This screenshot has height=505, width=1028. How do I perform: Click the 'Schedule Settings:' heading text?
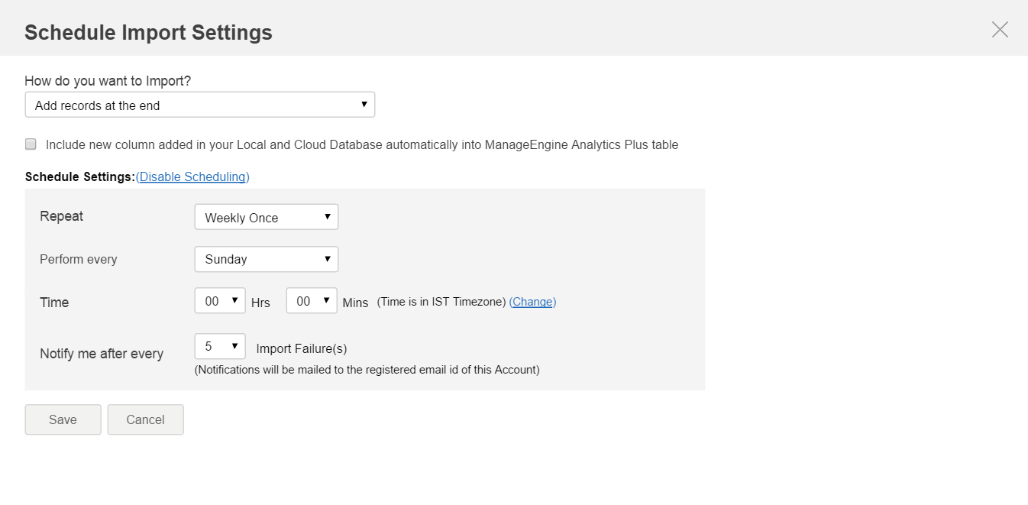[x=79, y=176]
